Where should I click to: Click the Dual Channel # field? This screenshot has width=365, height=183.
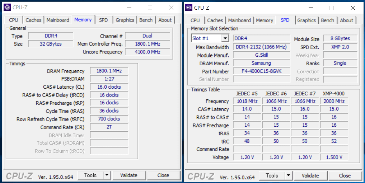(x=148, y=36)
